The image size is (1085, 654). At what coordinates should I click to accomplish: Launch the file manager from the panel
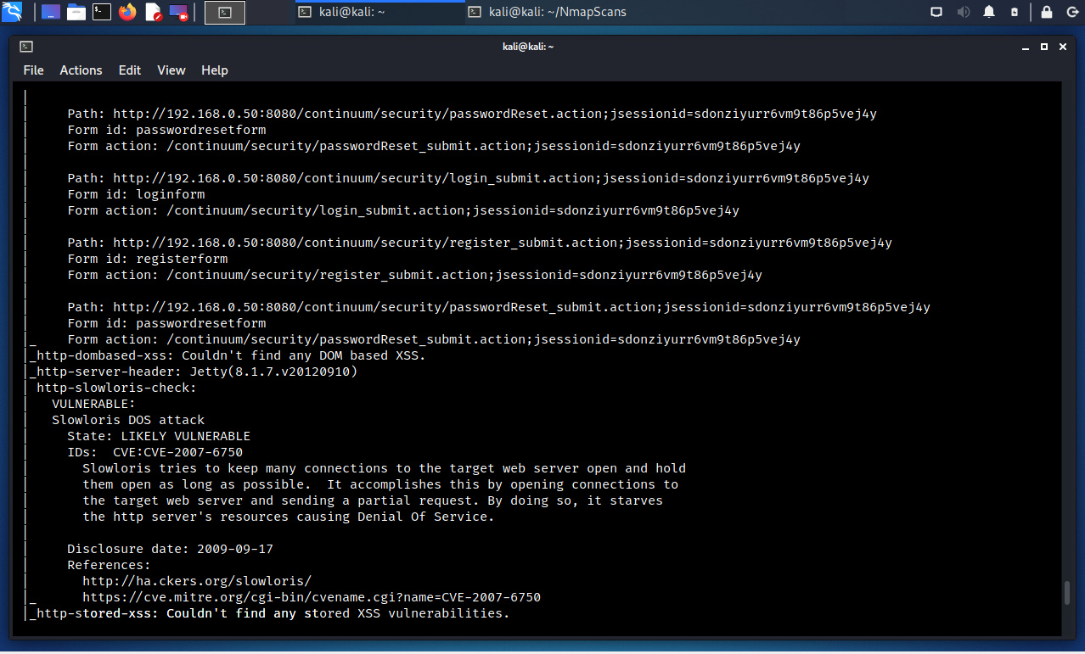tap(76, 12)
